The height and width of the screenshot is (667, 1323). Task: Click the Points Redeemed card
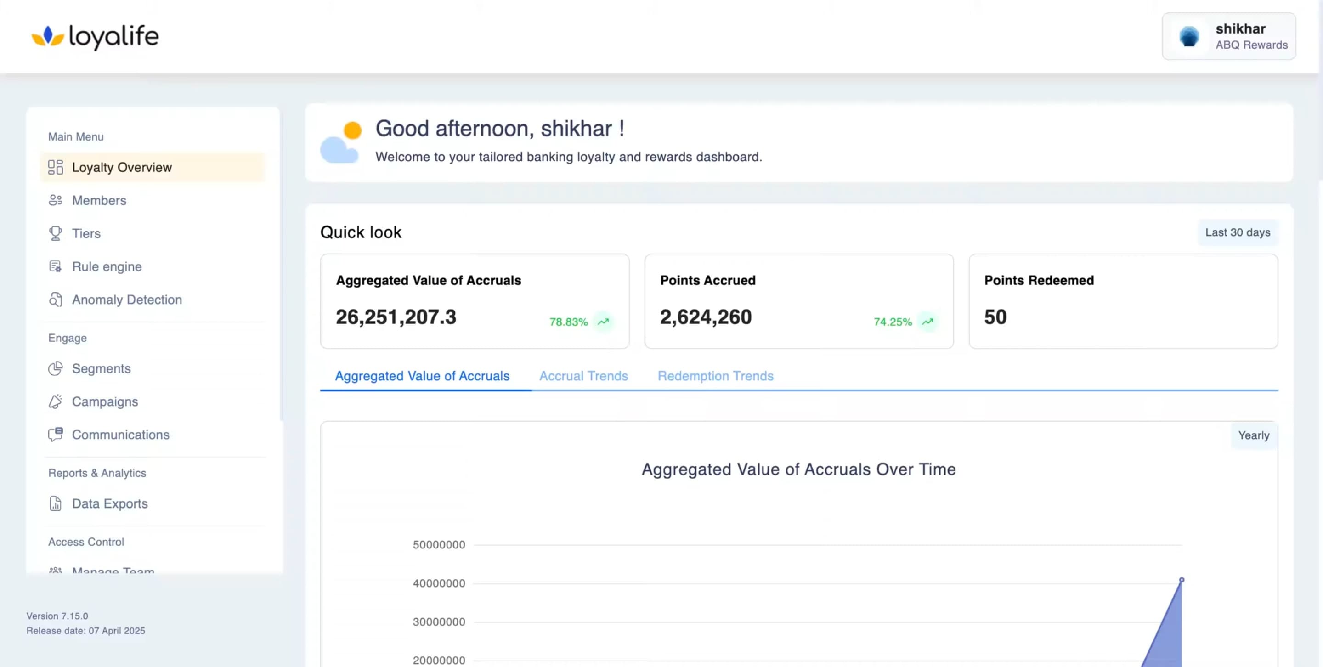(1123, 301)
